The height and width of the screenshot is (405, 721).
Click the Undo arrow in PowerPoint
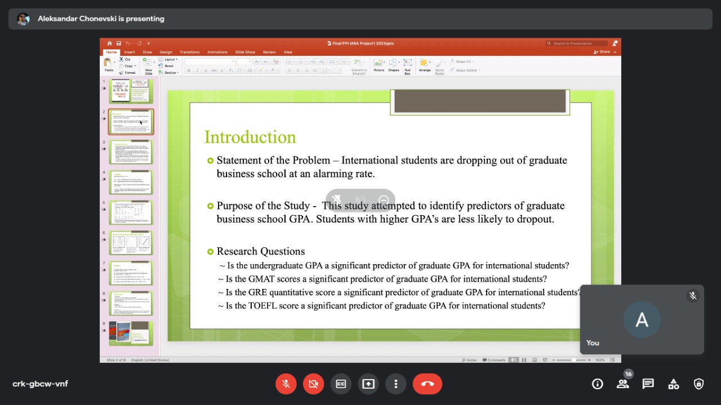point(128,43)
